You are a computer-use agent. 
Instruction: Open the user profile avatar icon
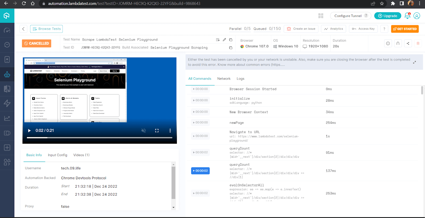pyautogui.click(x=417, y=16)
